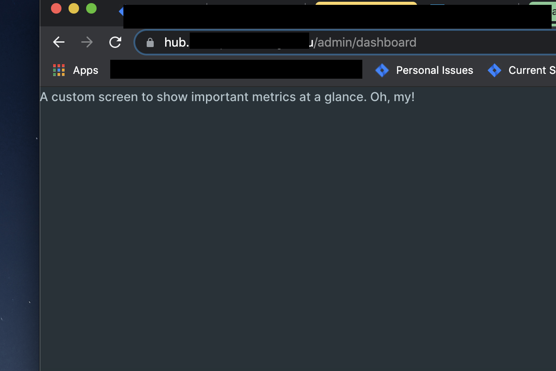The width and height of the screenshot is (556, 371).
Task: View site info via the padlock icon
Action: click(x=150, y=42)
